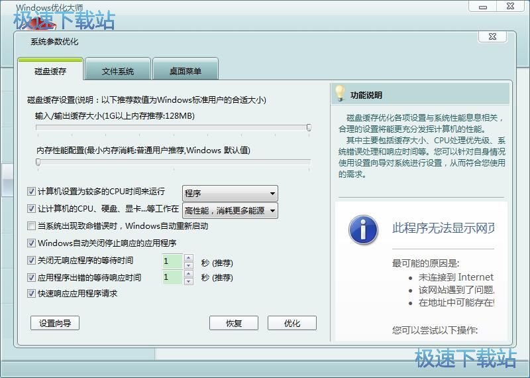
Task: Toggle 让计算机的CPU、硬盘、显卡 checkbox
Action: tap(31, 209)
